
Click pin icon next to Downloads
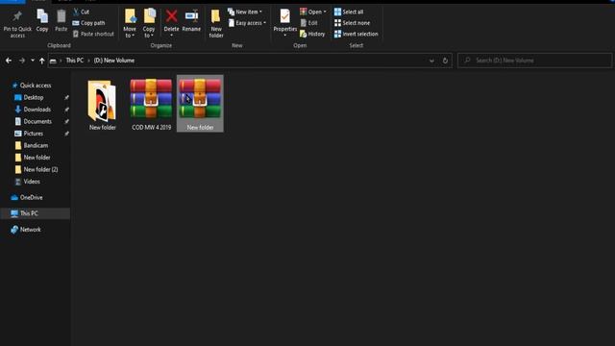pos(66,110)
